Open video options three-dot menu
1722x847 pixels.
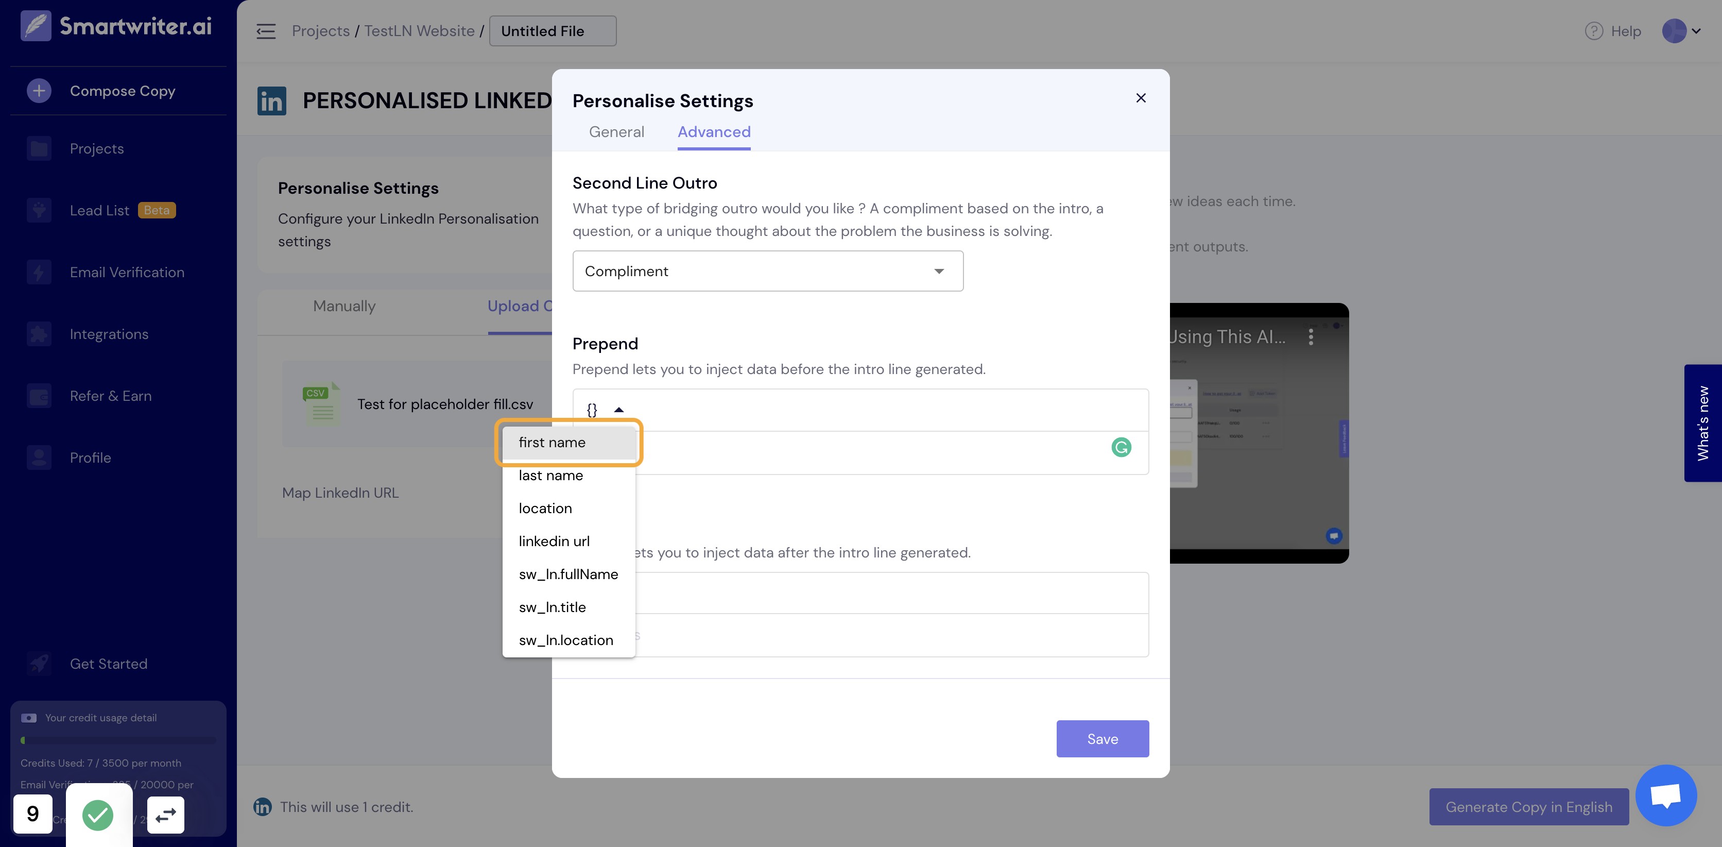click(x=1310, y=336)
